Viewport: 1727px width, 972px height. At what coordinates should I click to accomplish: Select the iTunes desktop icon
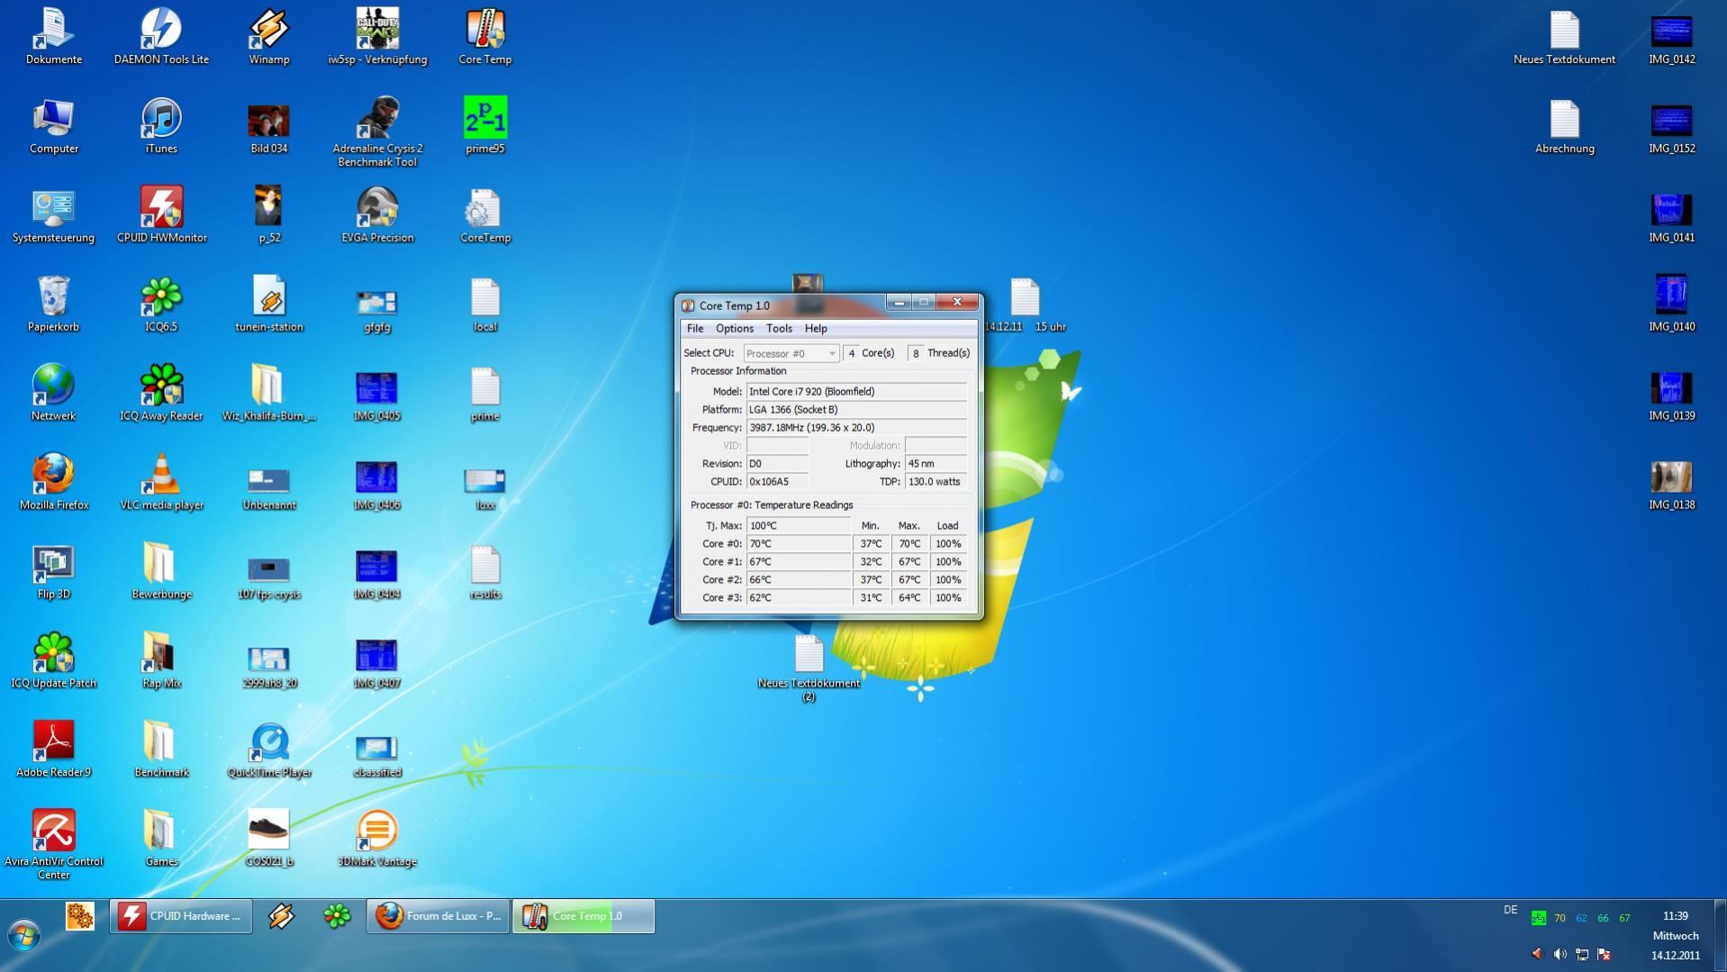pyautogui.click(x=161, y=126)
